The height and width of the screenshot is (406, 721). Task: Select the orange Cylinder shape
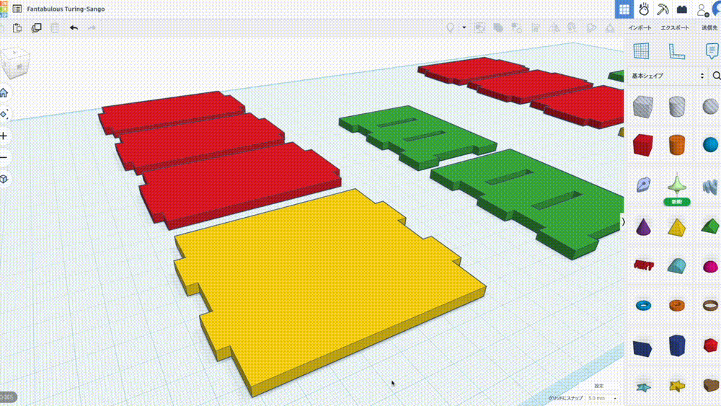click(x=676, y=144)
